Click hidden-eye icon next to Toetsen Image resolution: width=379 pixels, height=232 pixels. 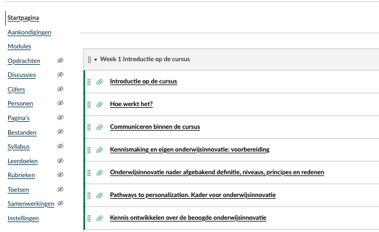point(60,189)
